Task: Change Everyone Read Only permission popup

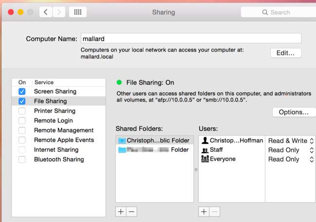Action: (291, 159)
